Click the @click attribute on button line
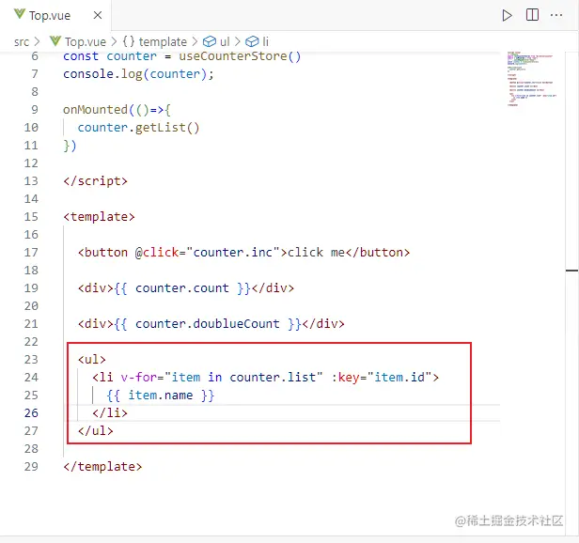The height and width of the screenshot is (543, 579). tap(157, 252)
